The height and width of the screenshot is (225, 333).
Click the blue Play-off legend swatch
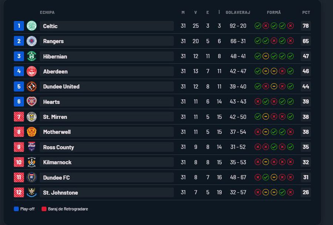click(x=16, y=209)
